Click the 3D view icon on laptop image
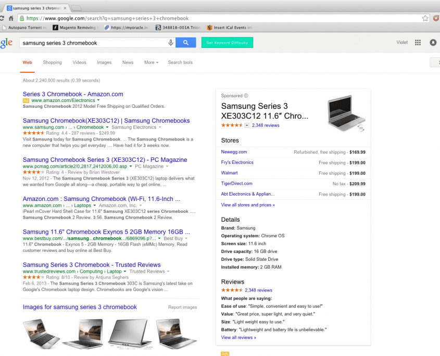Image resolution: width=440 pixels, height=356 pixels. click(361, 127)
